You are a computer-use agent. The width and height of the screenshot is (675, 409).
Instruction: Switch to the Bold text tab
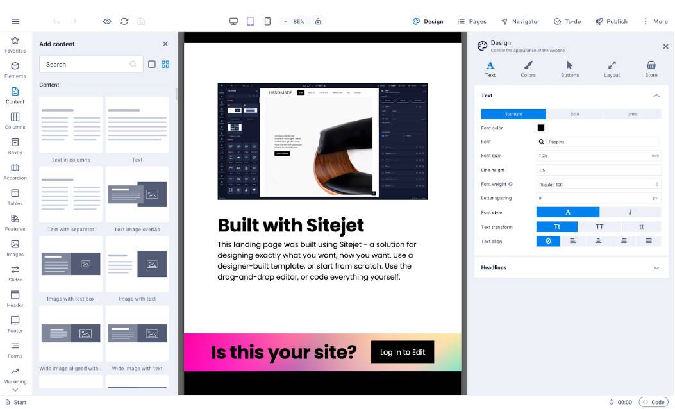pos(575,114)
